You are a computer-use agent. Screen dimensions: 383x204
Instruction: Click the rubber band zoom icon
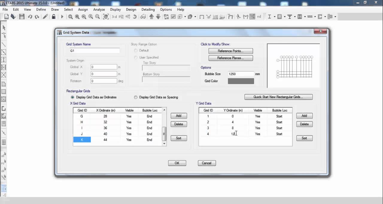coord(70,17)
